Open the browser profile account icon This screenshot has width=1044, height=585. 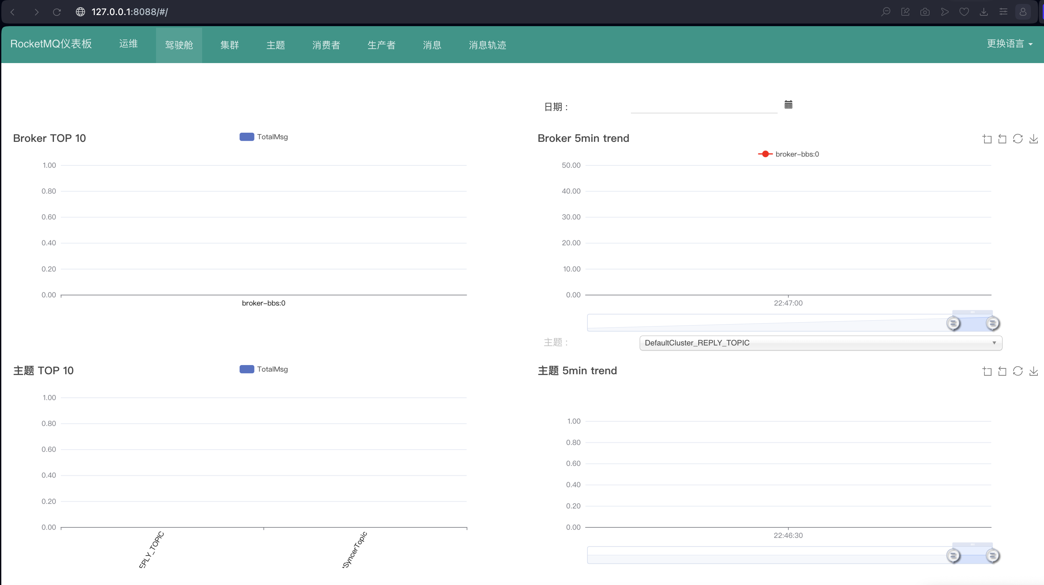1023,12
